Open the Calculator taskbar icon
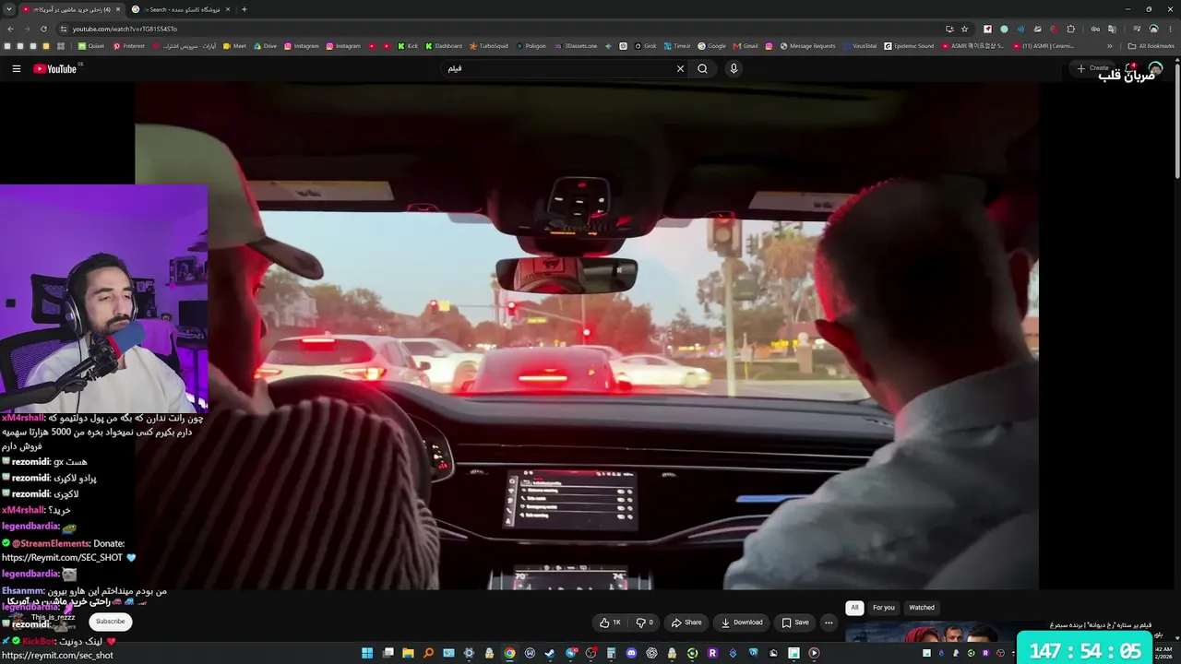The width and height of the screenshot is (1181, 664). tap(611, 653)
